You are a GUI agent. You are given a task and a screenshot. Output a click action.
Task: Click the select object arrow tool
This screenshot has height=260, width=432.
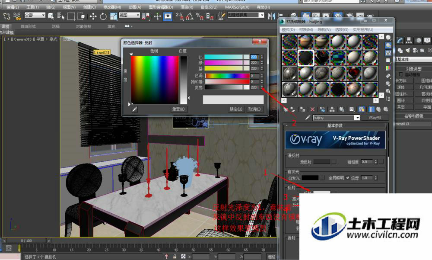pos(51,16)
